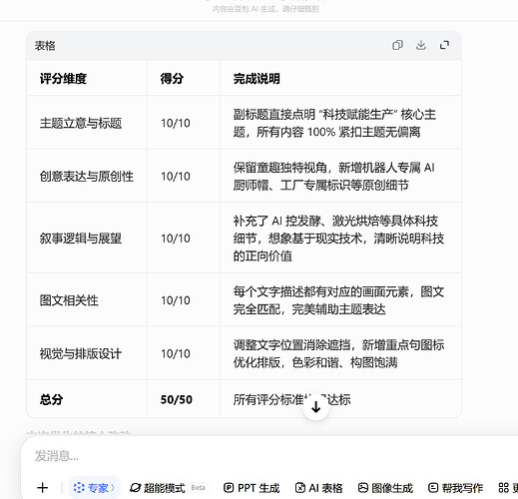Start PPT 生成 tool
518x499 pixels.
pyautogui.click(x=252, y=488)
